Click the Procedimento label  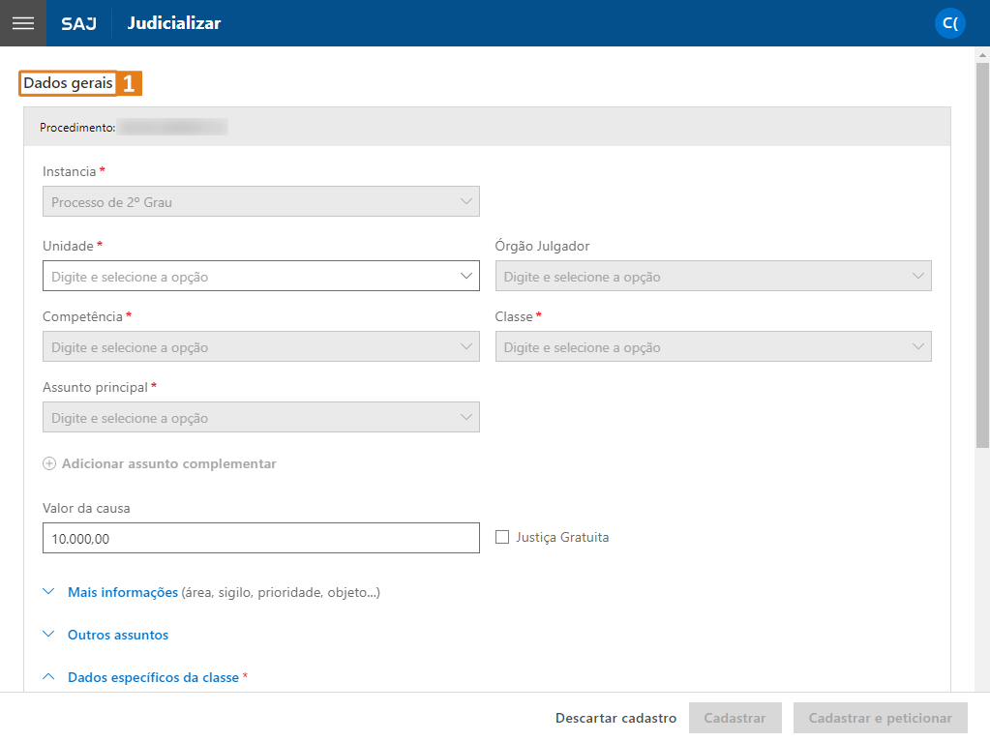click(x=77, y=128)
